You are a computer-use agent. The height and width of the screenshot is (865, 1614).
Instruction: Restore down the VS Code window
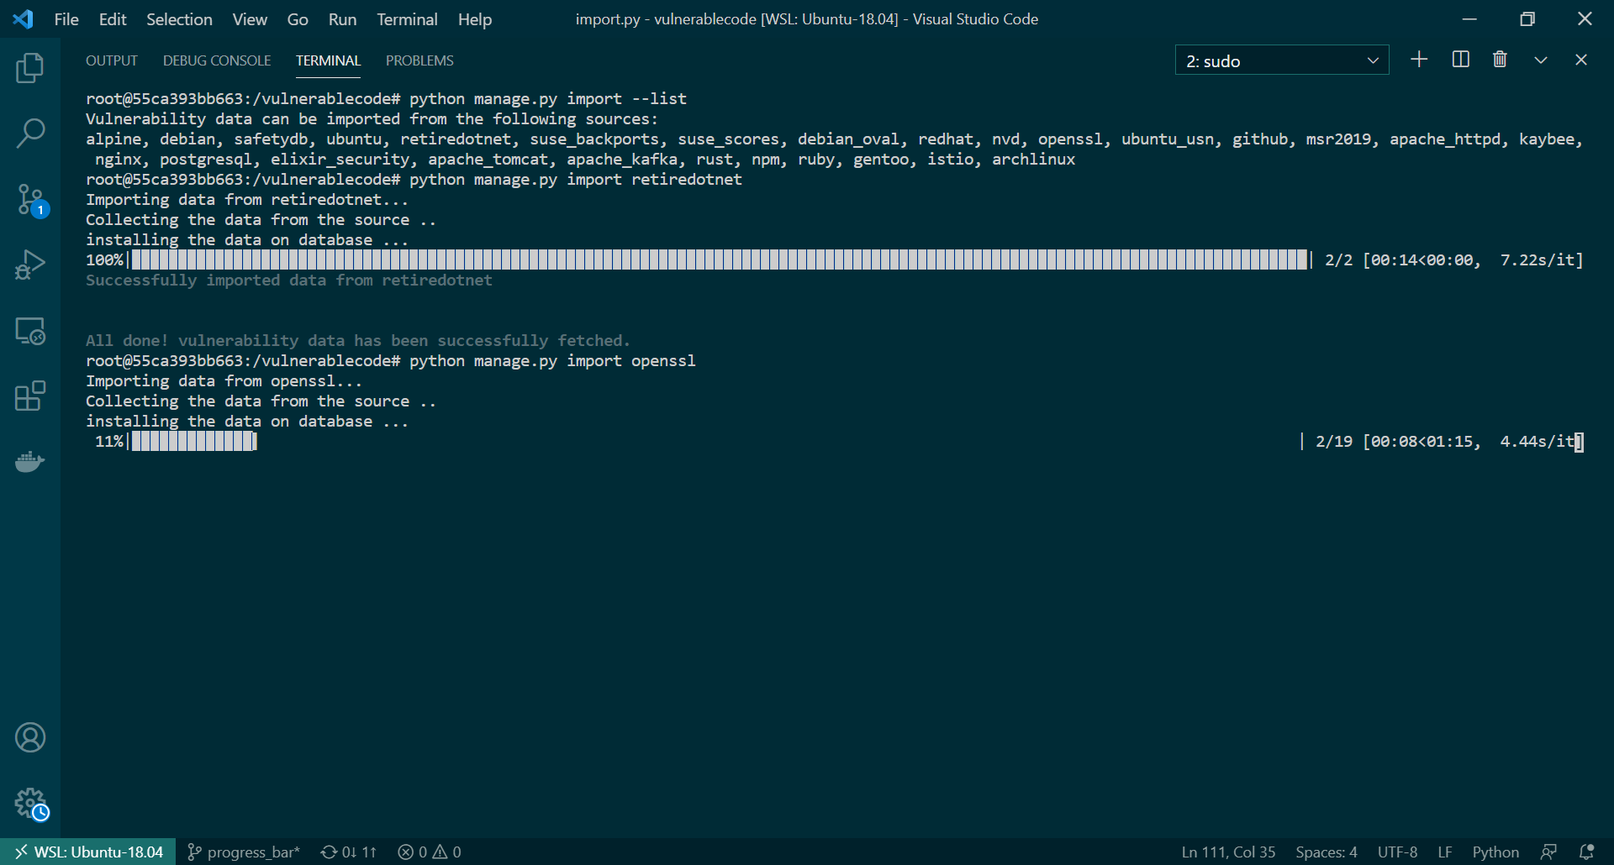(x=1527, y=19)
